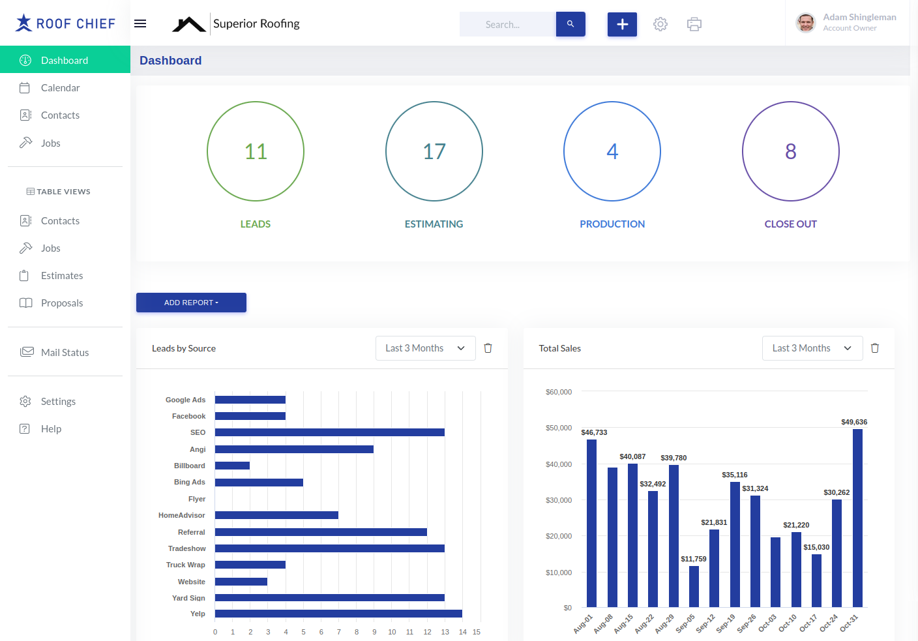Click the printer icon in top bar
Image resolution: width=918 pixels, height=641 pixels.
(x=694, y=24)
